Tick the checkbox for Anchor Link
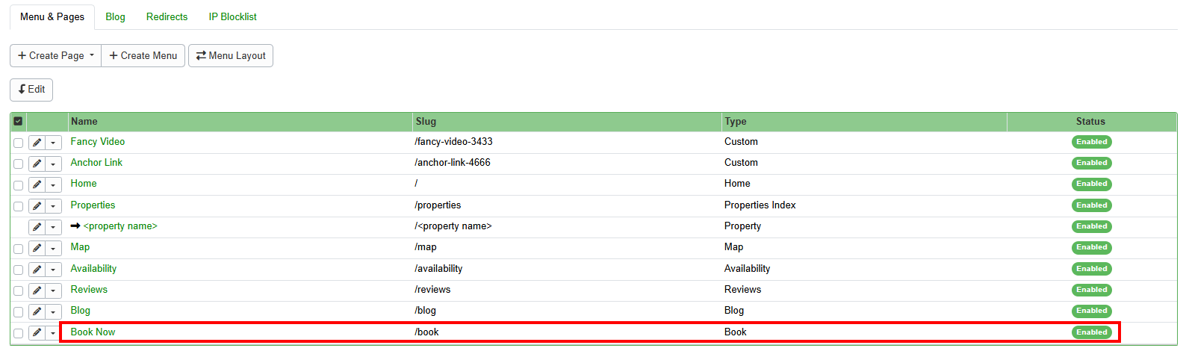1186x354 pixels. tap(18, 164)
